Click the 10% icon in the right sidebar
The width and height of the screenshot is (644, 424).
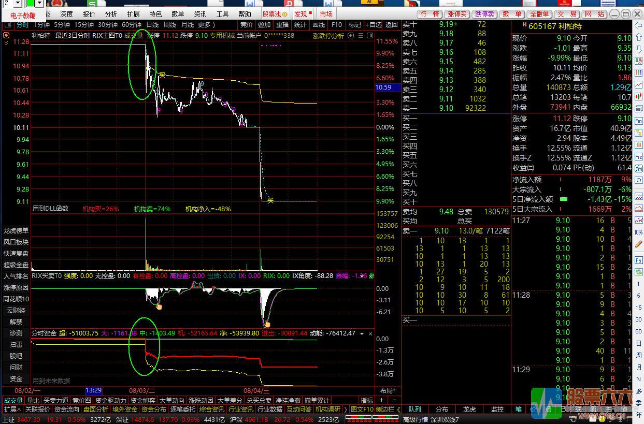pos(639,232)
